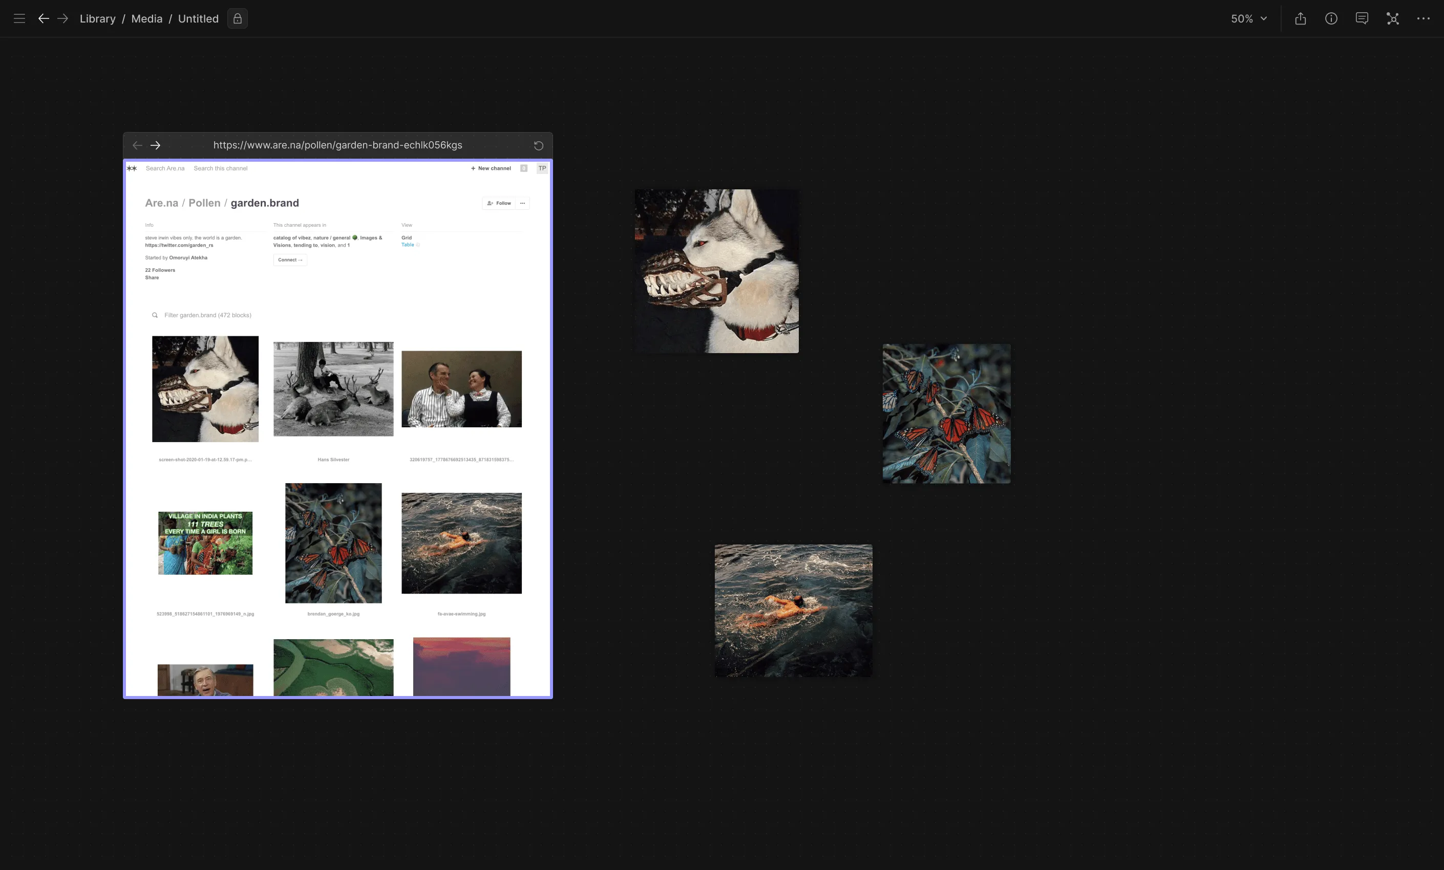This screenshot has width=1444, height=870.
Task: Click the embedded browser's back arrow
Action: (137, 145)
